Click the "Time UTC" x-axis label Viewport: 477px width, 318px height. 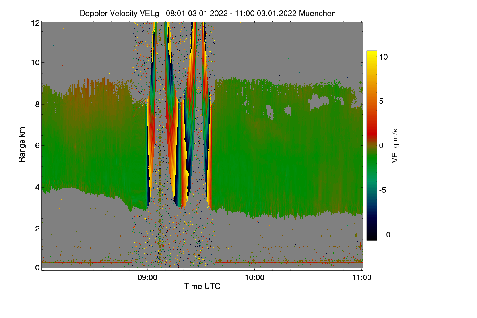point(202,286)
